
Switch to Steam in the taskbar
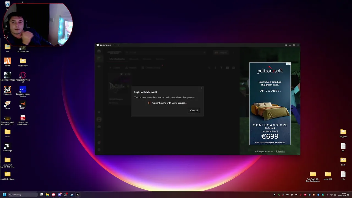[x=71, y=195]
